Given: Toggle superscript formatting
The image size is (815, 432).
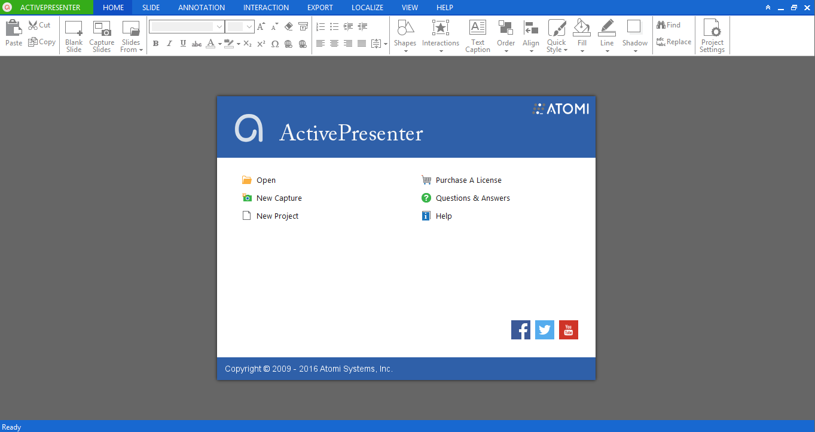Looking at the screenshot, I should [261, 44].
